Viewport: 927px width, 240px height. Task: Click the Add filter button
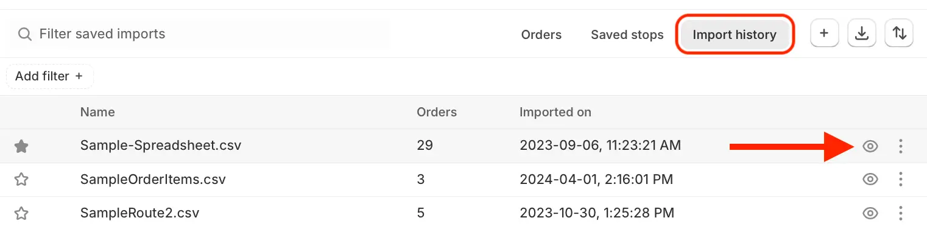49,76
